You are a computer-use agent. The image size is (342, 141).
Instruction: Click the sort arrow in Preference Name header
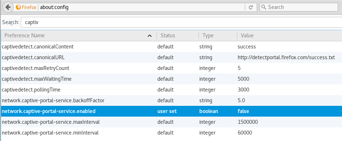click(x=149, y=36)
